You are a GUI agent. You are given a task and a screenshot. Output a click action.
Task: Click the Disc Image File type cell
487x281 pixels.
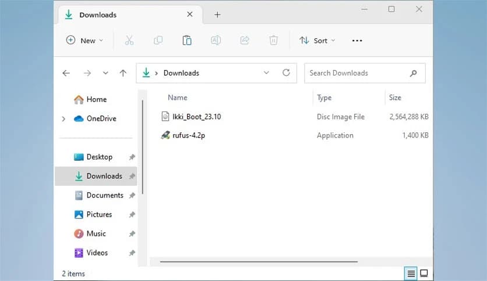tap(340, 117)
